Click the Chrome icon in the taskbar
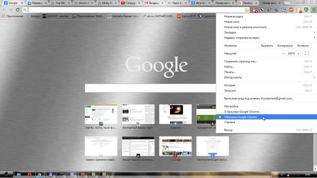317x178 pixels. [x=40, y=174]
